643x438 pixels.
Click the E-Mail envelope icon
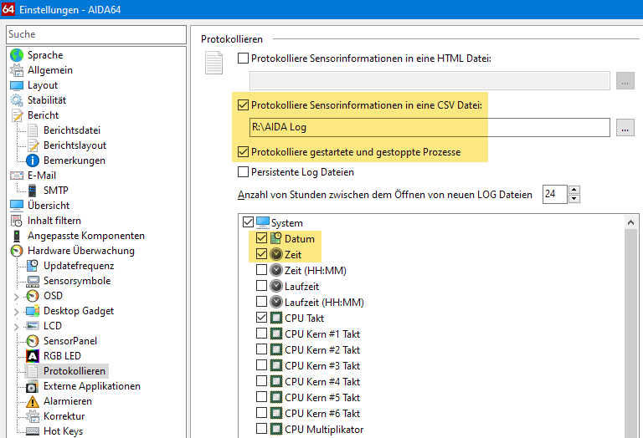click(x=17, y=176)
